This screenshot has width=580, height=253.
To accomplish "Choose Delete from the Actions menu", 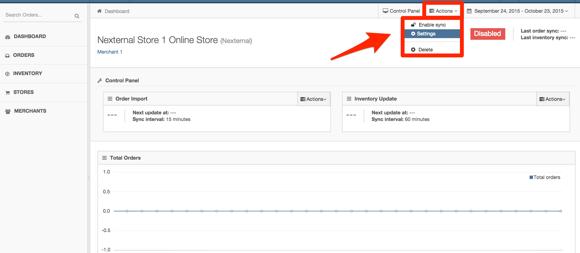I will coord(425,50).
